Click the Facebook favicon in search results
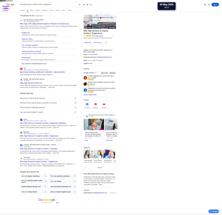Viewport: 222px width, 215px height. click(x=21, y=145)
